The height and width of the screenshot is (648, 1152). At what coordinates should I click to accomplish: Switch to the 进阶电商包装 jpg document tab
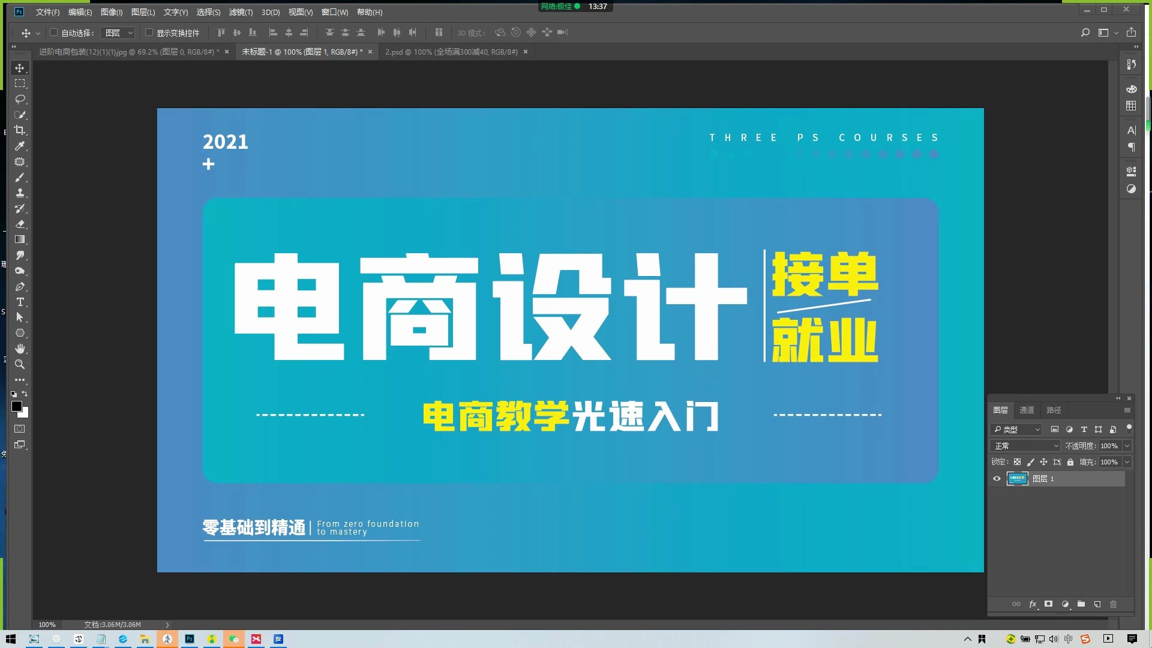129,52
